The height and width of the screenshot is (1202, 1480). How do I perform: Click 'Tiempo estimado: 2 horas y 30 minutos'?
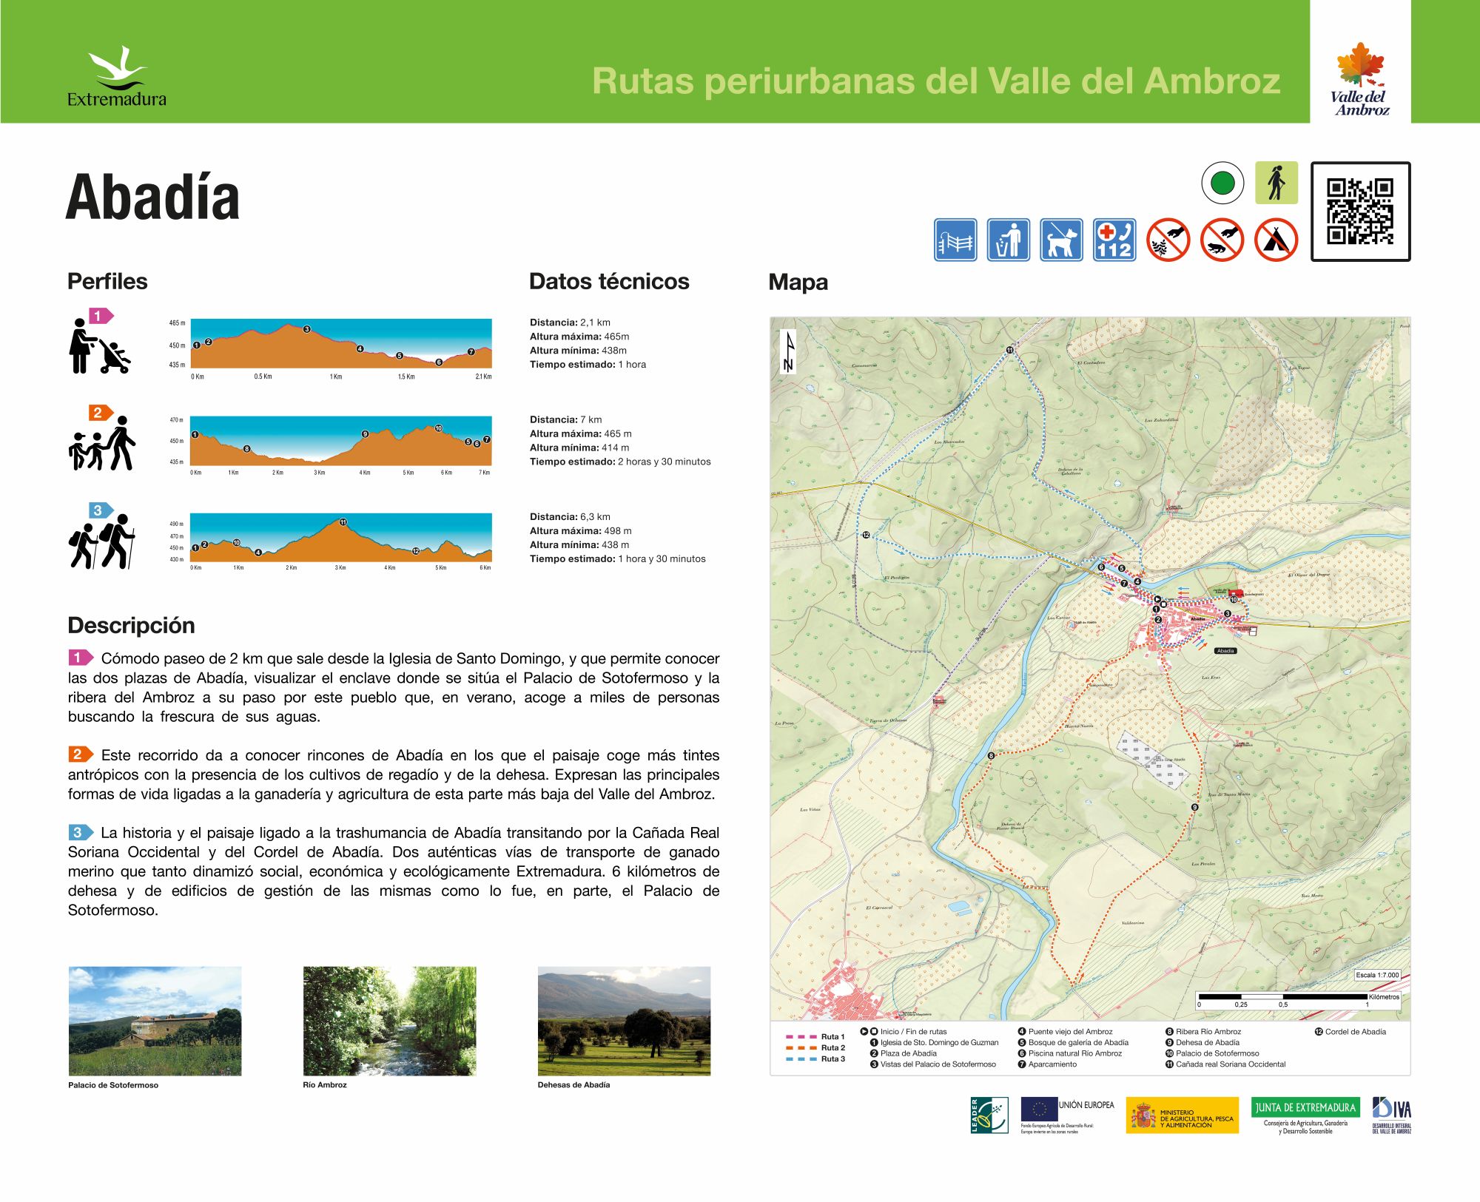tap(620, 462)
